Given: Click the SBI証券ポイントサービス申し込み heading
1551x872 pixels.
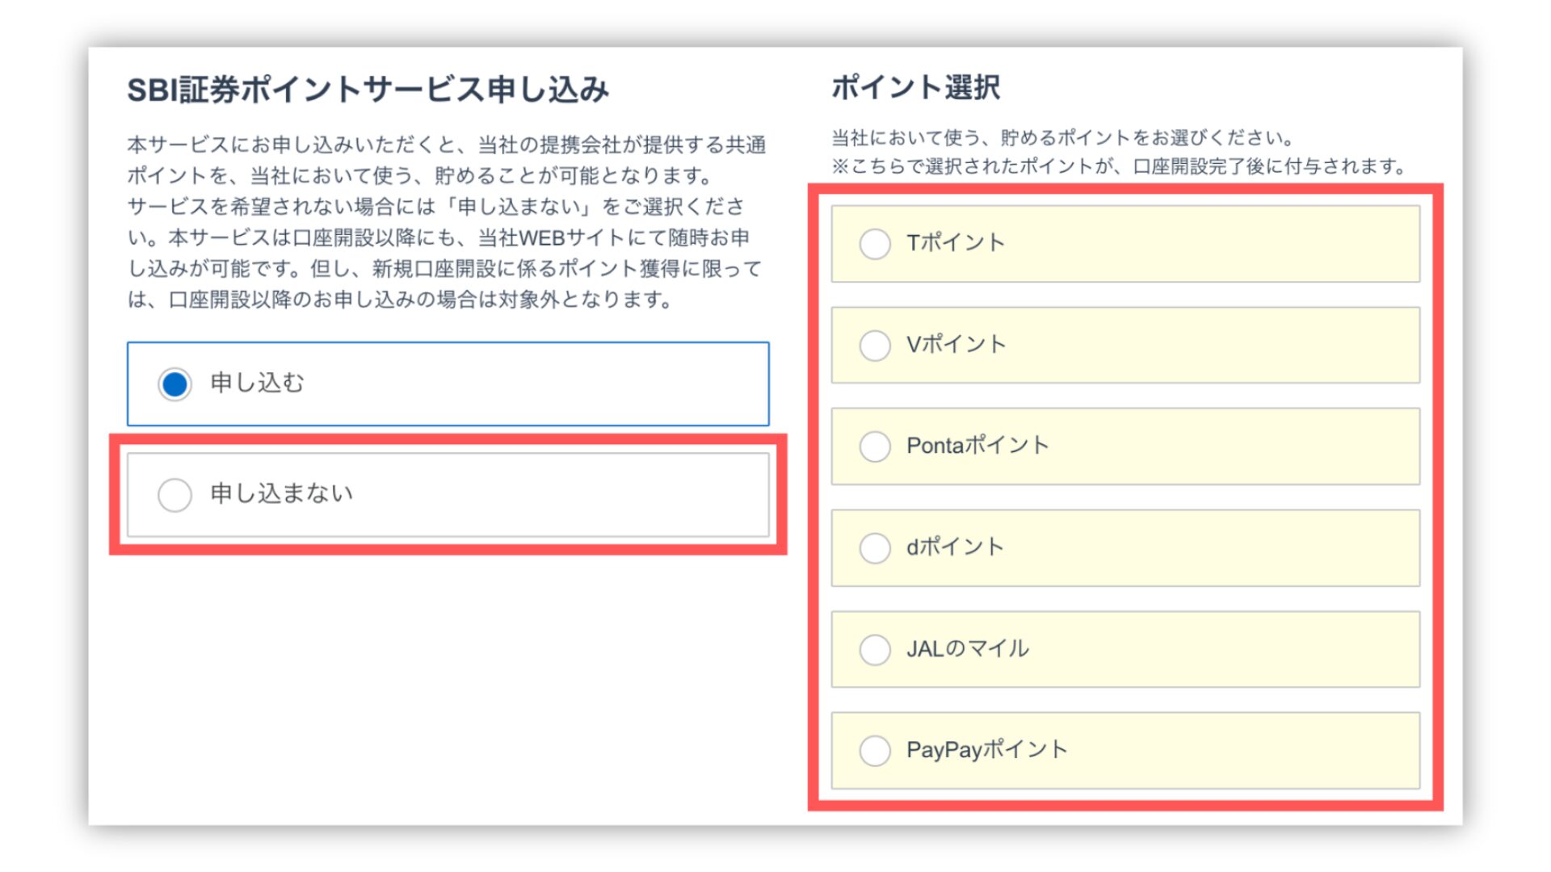Looking at the screenshot, I should [x=368, y=90].
